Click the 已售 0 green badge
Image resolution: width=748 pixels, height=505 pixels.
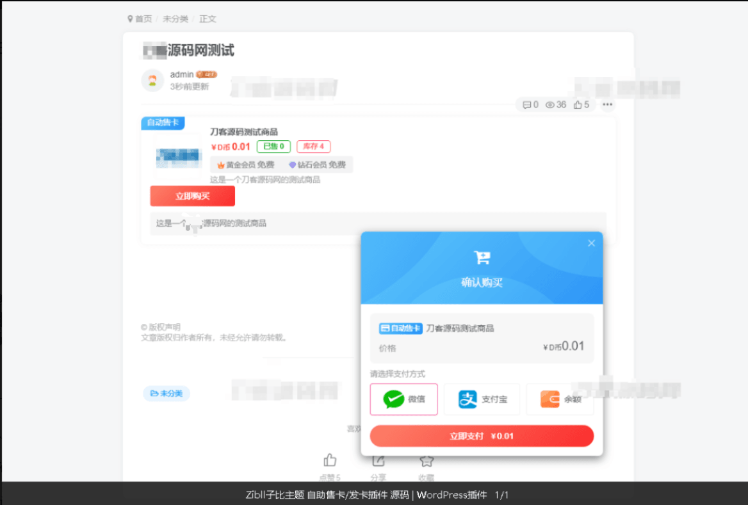click(x=274, y=147)
